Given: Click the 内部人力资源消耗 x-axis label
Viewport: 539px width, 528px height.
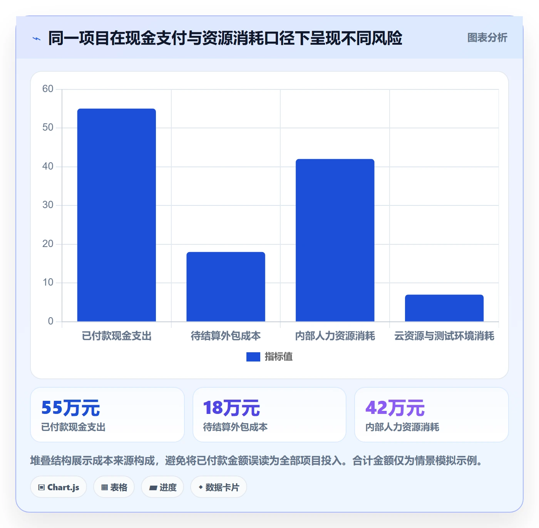Looking at the screenshot, I should [x=335, y=336].
